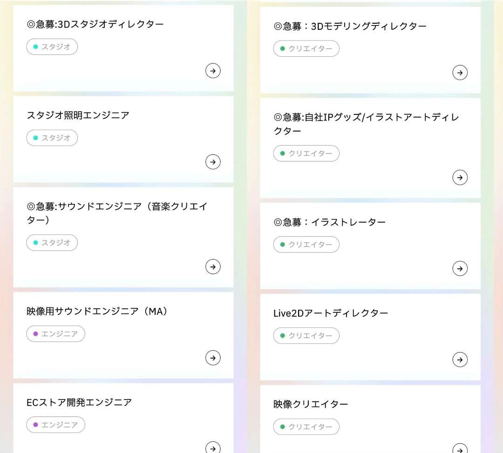Click arrow icon on 3Dスタジオディレクター card
Image resolution: width=503 pixels, height=453 pixels.
click(213, 71)
